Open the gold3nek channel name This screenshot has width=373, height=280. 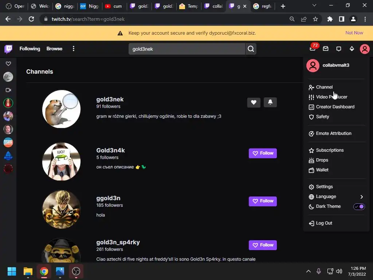click(110, 99)
